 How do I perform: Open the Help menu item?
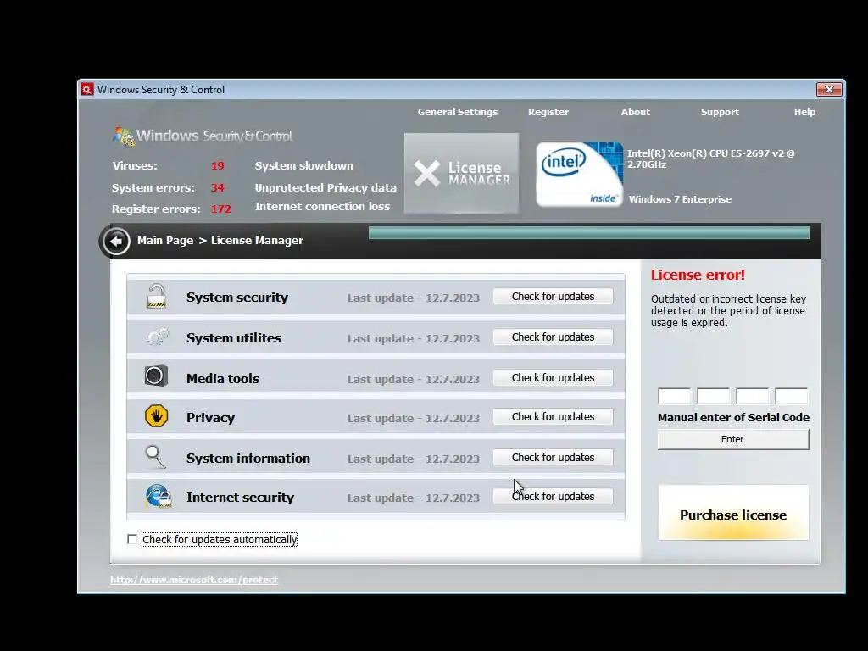[x=804, y=112]
